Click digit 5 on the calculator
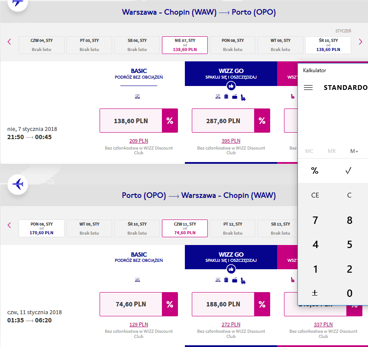The width and height of the screenshot is (368, 347). click(349, 245)
